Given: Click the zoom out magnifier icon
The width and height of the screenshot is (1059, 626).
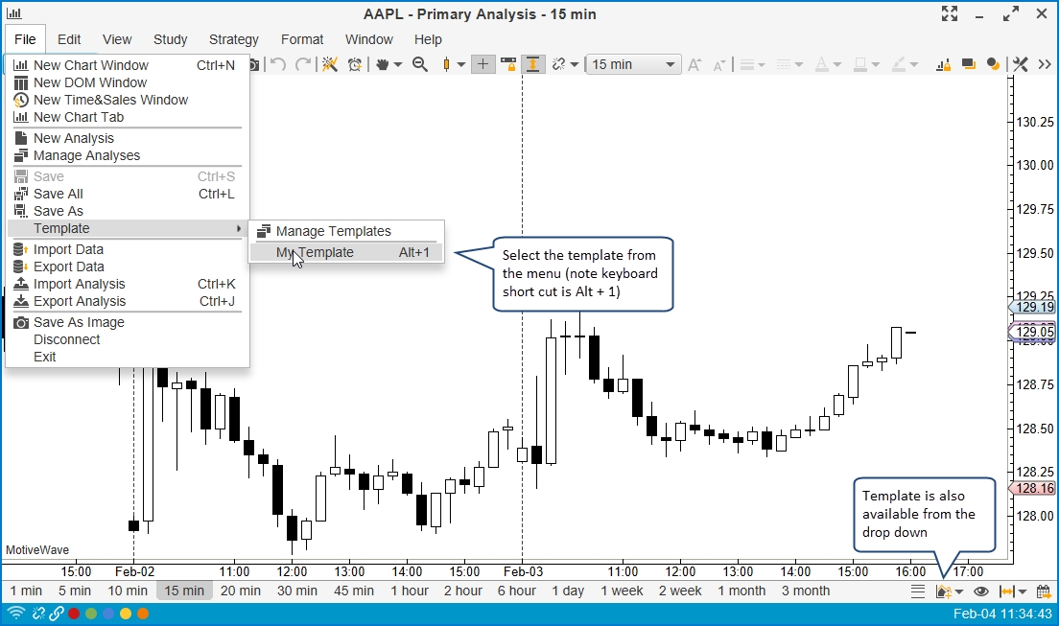Looking at the screenshot, I should [420, 64].
